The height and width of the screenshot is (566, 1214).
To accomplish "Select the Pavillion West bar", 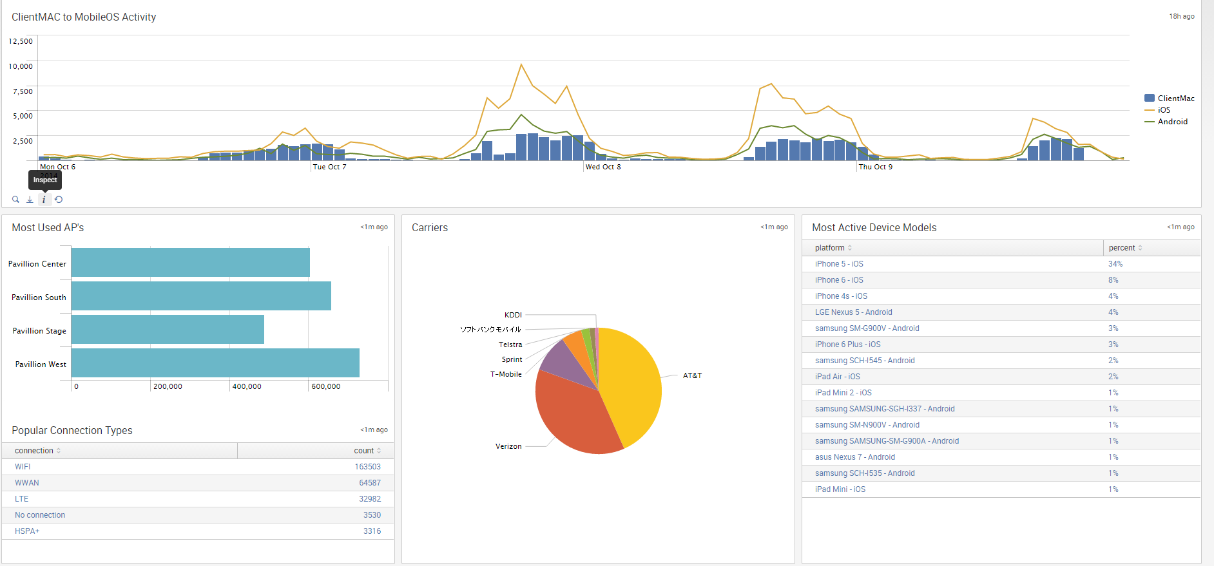I will click(x=215, y=363).
